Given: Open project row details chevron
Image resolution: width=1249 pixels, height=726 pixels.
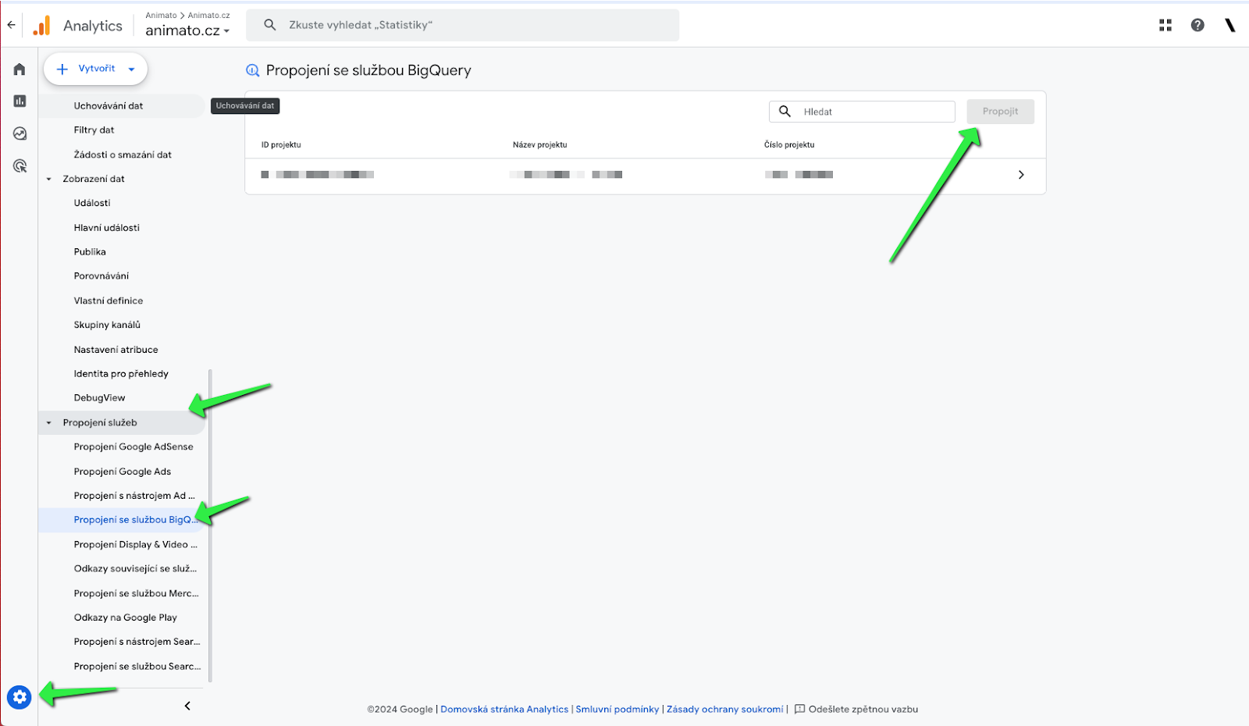Looking at the screenshot, I should [1021, 175].
